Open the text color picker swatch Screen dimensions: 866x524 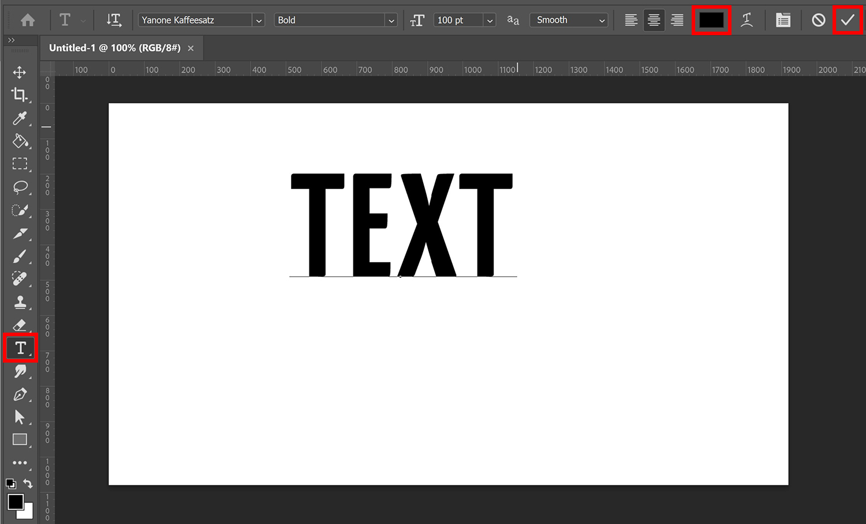pyautogui.click(x=711, y=20)
